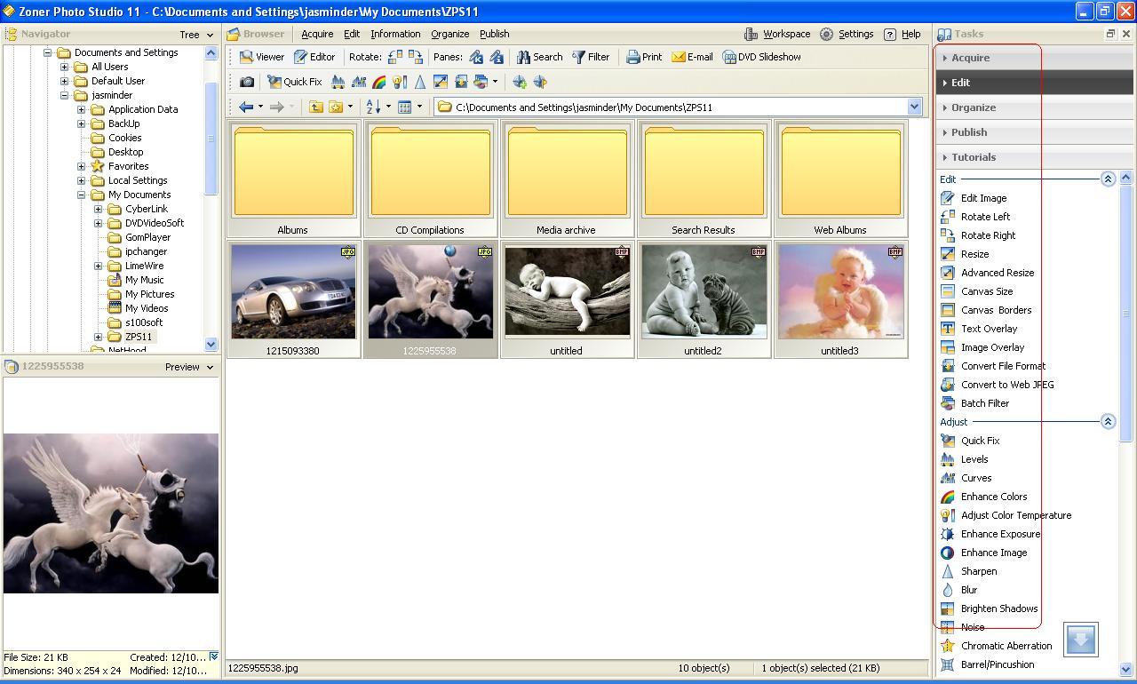
Task: Select Enhance Colors in the Adjust panel
Action: tap(993, 496)
